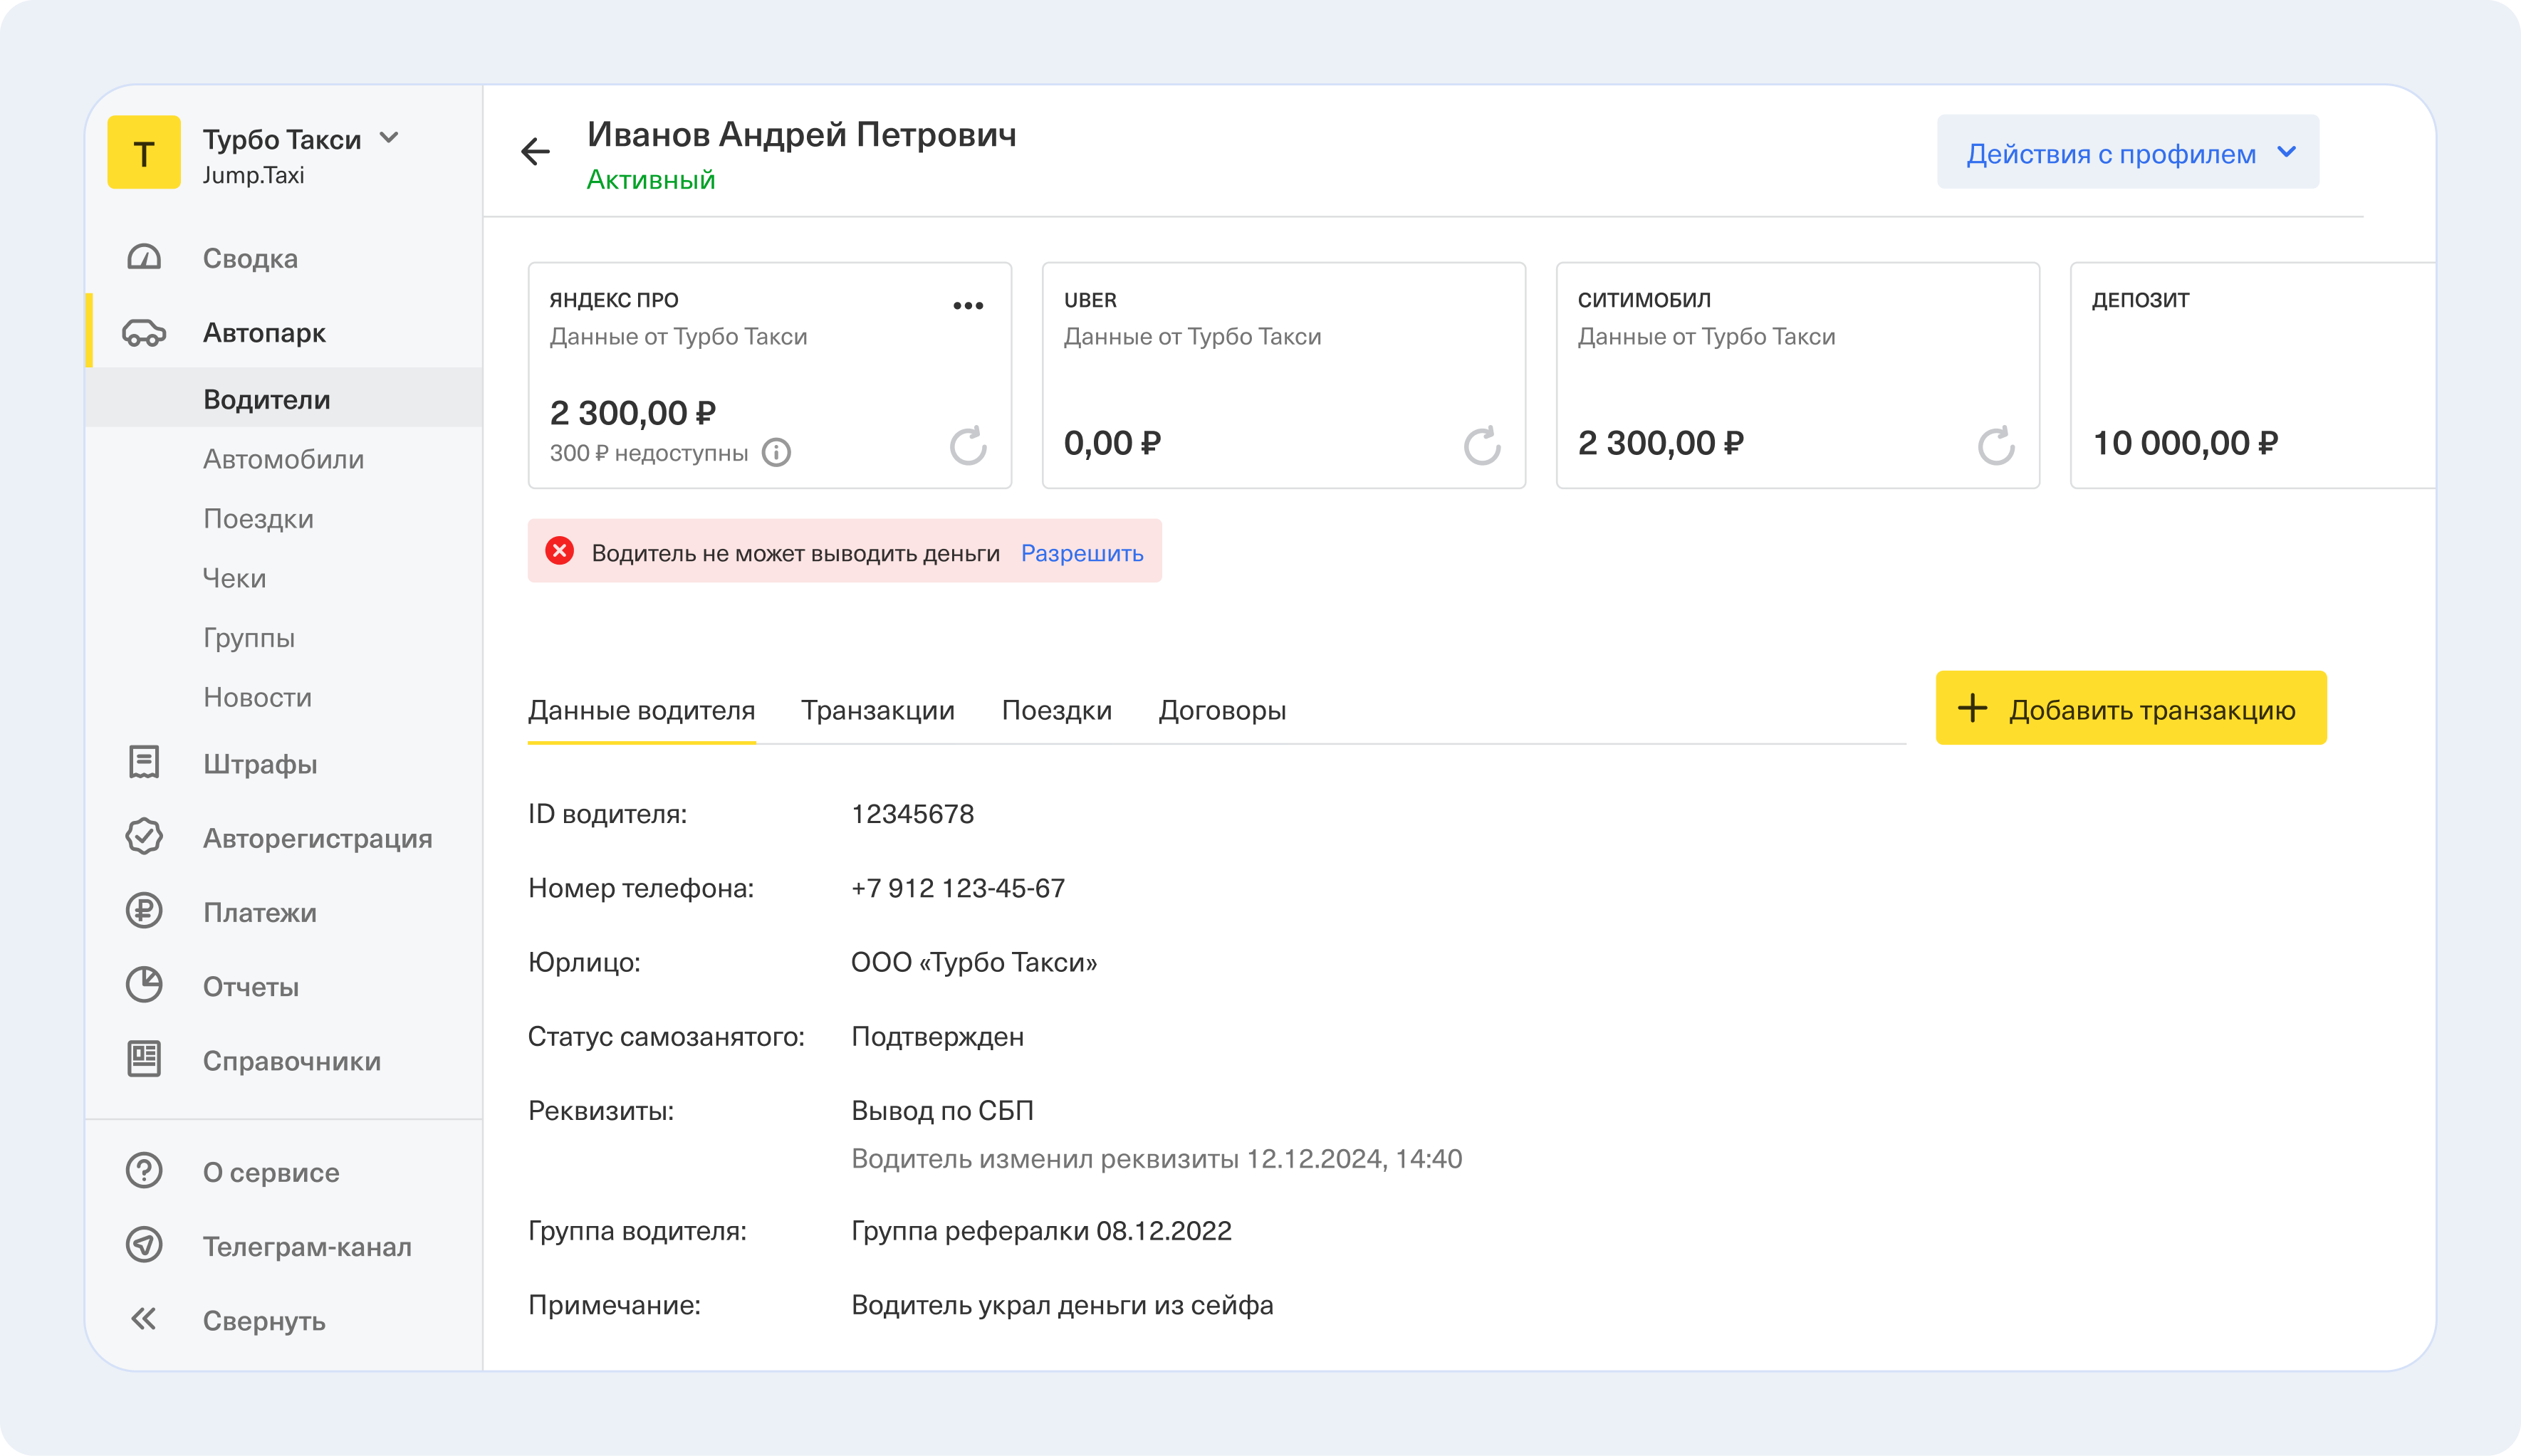Viewport: 2521px width, 1456px height.
Task: Go to Платежи in sidebar
Action: (259, 912)
